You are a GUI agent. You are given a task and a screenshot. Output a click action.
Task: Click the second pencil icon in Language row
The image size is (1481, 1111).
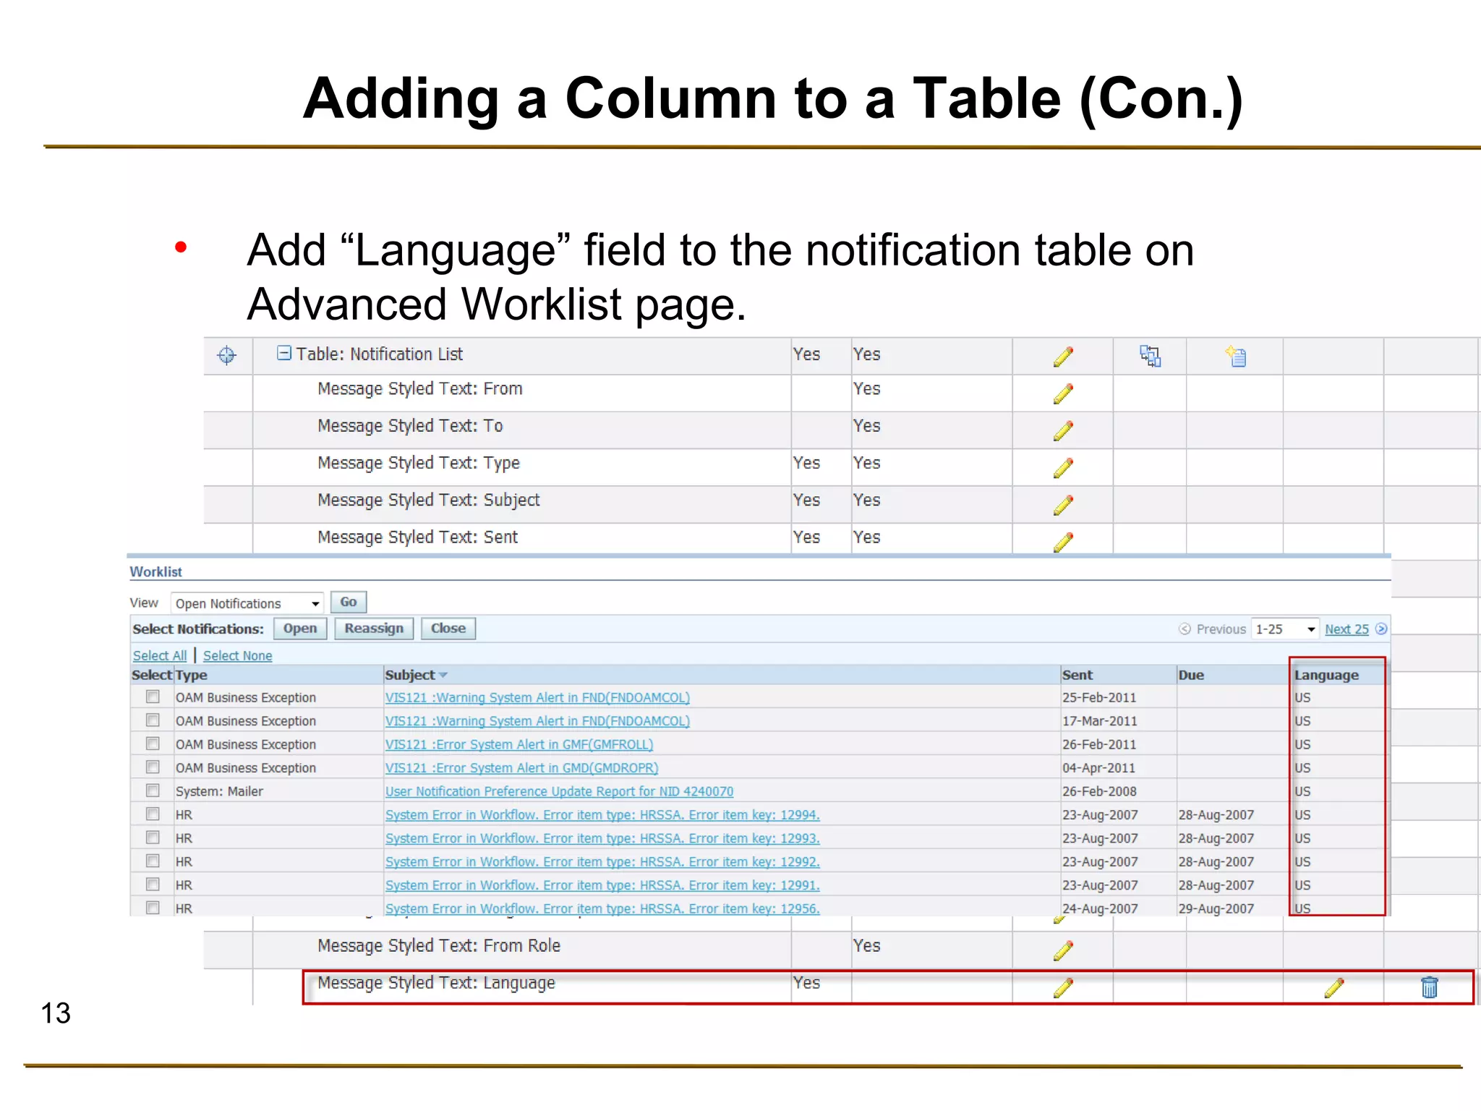pyautogui.click(x=1333, y=987)
